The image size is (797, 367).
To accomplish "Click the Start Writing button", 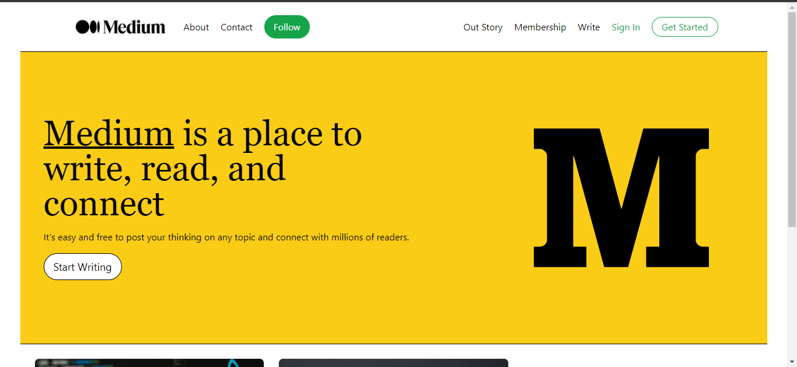I will click(x=83, y=267).
